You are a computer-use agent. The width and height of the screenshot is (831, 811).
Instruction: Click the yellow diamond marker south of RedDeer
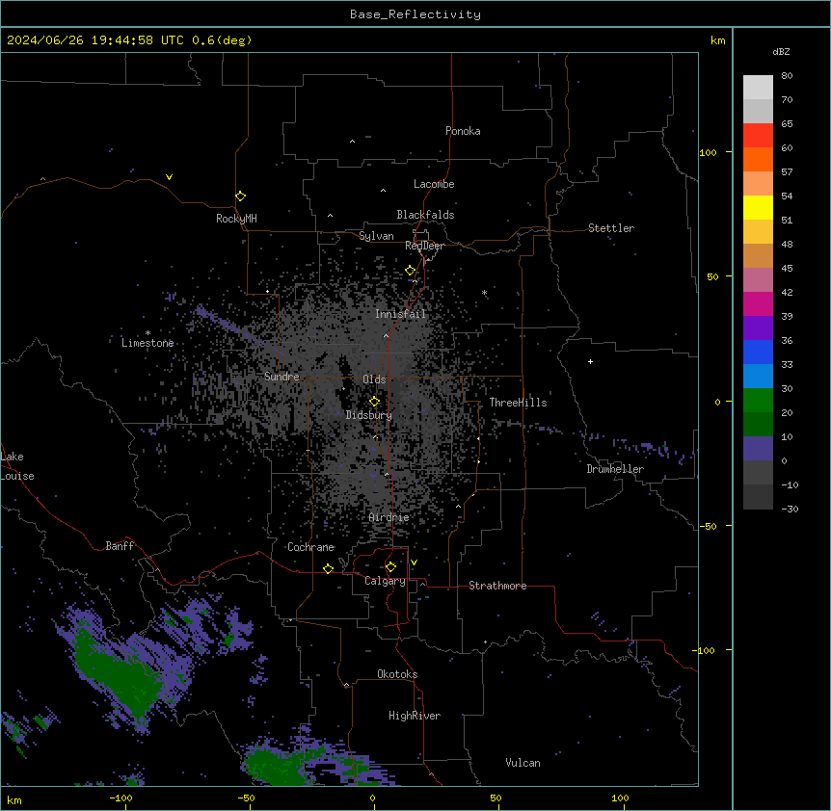coord(411,271)
